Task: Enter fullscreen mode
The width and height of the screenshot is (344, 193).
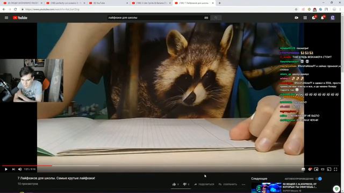Action: tap(335, 169)
